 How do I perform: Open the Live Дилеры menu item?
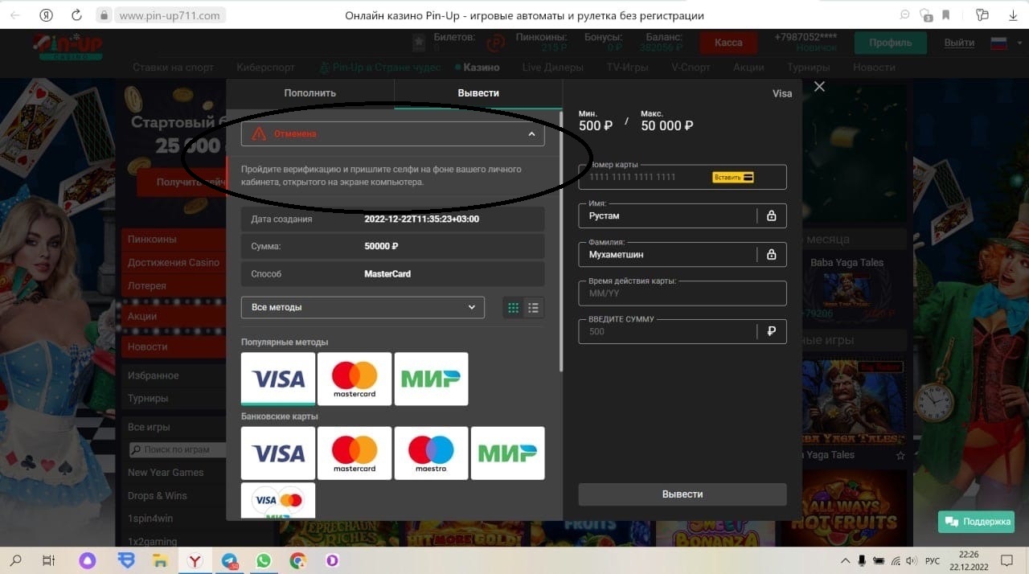(x=552, y=68)
